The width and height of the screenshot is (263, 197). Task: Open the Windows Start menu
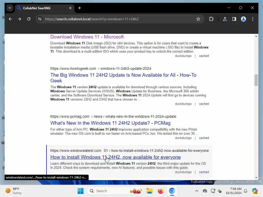click(x=80, y=191)
